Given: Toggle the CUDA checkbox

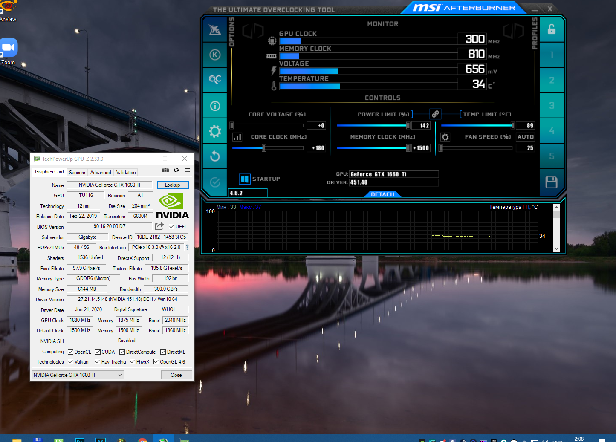Looking at the screenshot, I should (98, 352).
